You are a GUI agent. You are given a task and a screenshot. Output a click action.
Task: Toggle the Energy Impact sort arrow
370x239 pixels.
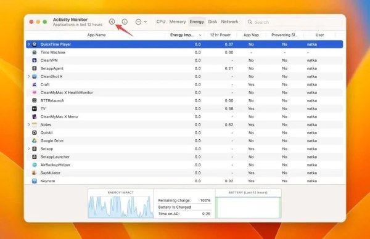click(200, 35)
